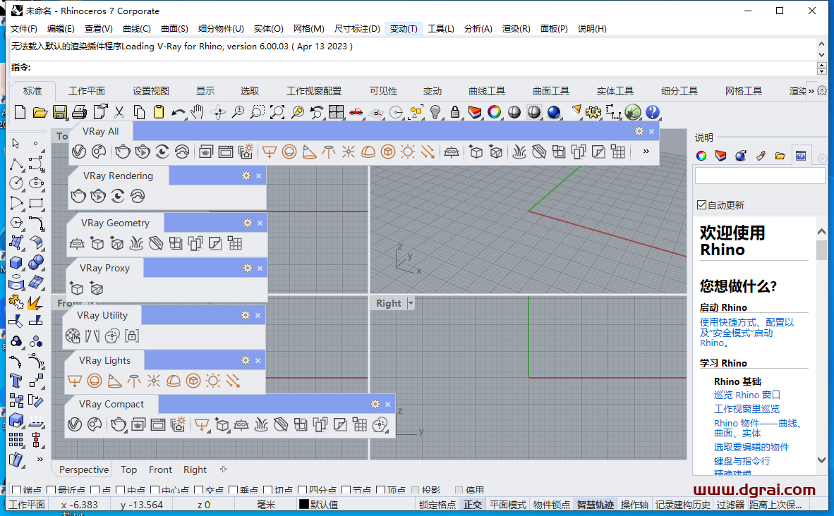Image resolution: width=834 pixels, height=516 pixels.
Task: Click the infinite plane icon in VRay Geometry
Action: click(77, 244)
